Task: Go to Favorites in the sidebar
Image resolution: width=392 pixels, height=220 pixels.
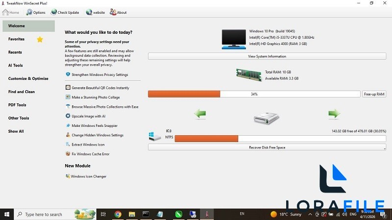Action: 16,39
